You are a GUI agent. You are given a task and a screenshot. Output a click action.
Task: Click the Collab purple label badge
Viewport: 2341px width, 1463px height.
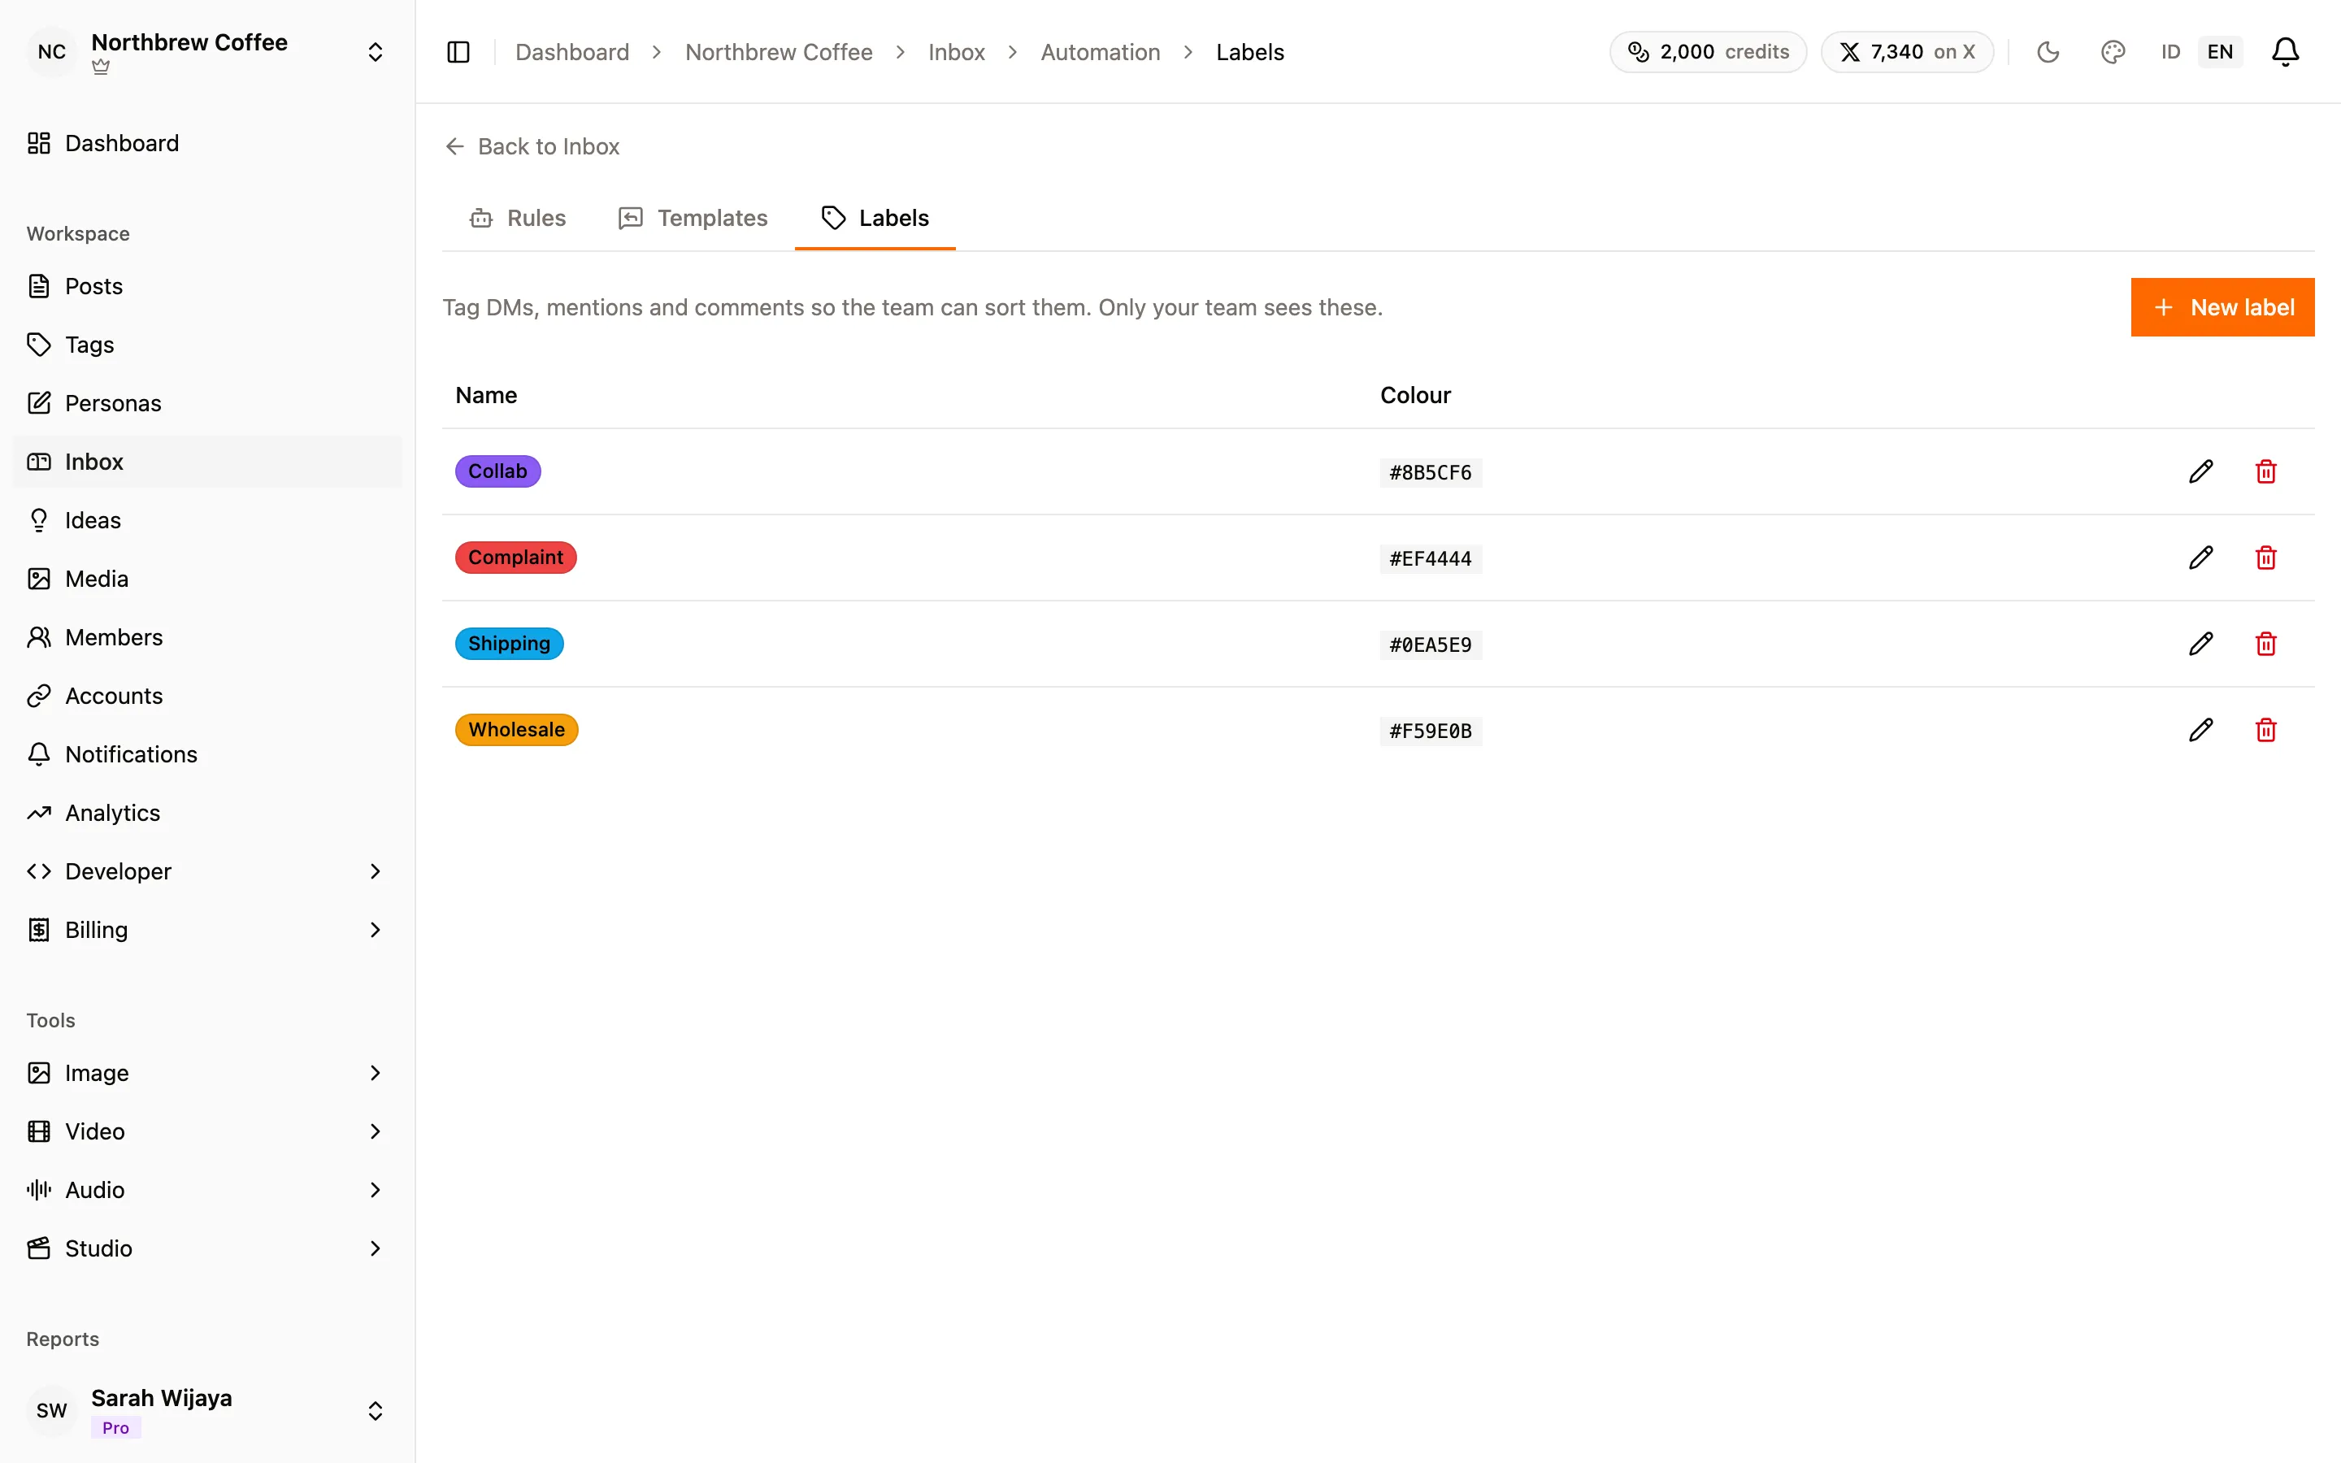coord(498,471)
